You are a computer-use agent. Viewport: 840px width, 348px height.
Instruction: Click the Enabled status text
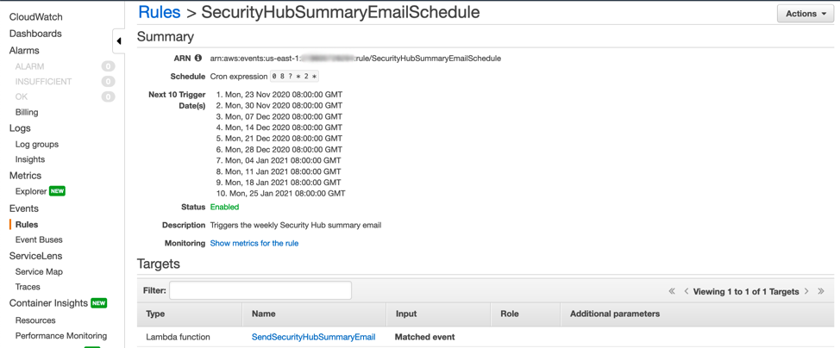224,207
